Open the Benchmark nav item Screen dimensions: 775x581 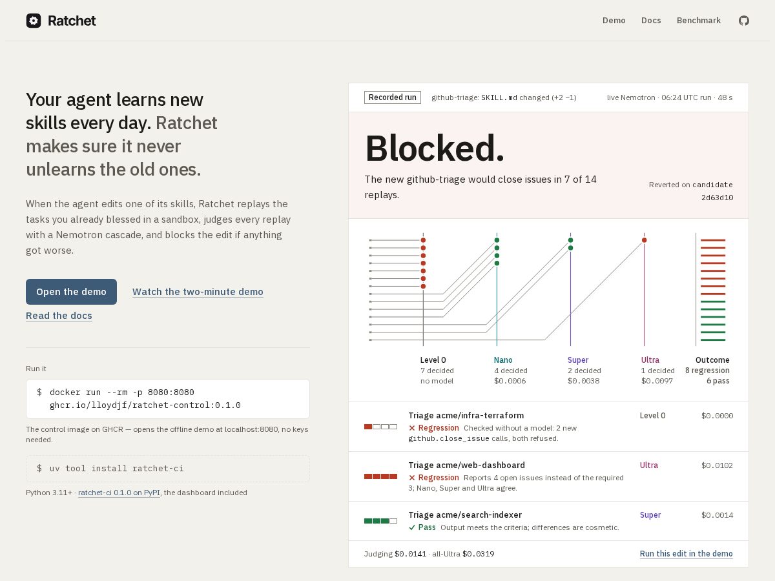point(699,21)
